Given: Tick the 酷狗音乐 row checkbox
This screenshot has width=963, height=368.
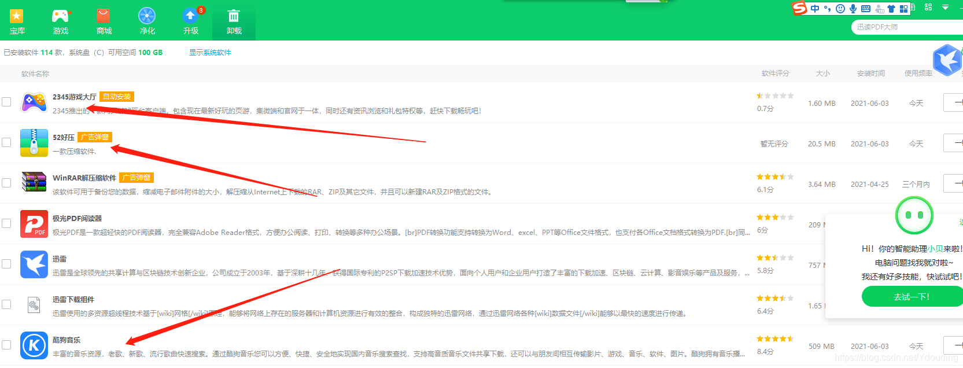Looking at the screenshot, I should pyautogui.click(x=6, y=345).
